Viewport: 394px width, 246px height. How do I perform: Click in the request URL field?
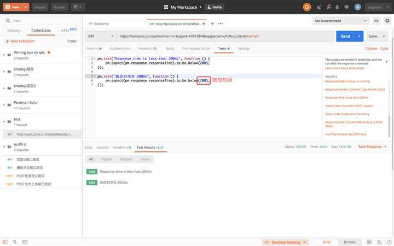pos(225,36)
